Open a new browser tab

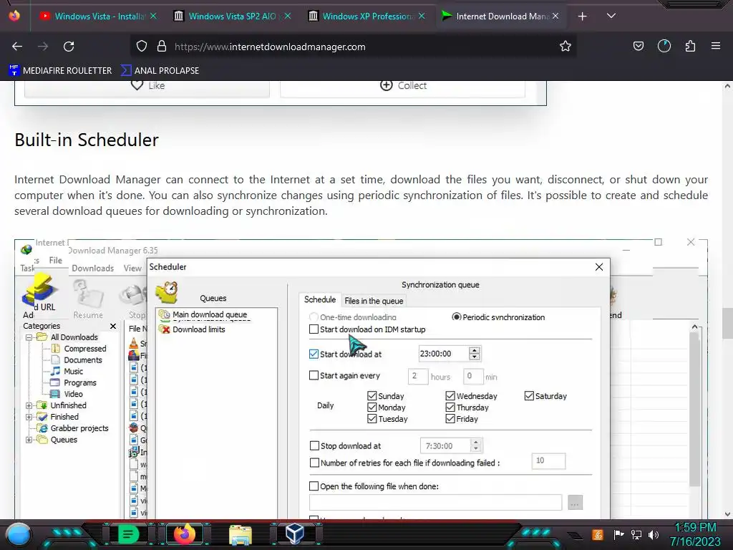[x=582, y=16]
